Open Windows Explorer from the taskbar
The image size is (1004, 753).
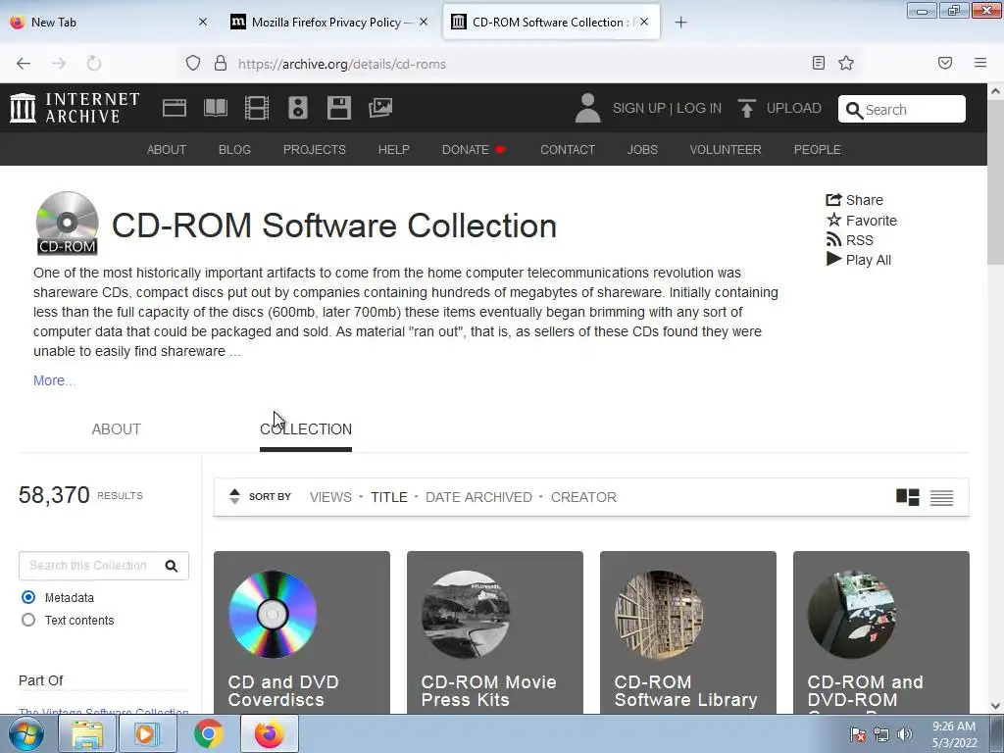pos(87,733)
